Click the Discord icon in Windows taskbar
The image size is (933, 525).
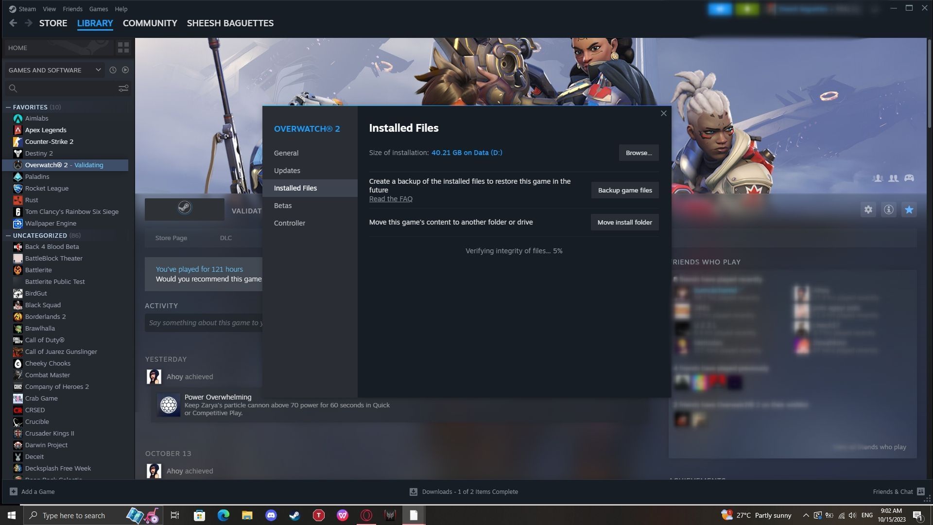pyautogui.click(x=270, y=515)
